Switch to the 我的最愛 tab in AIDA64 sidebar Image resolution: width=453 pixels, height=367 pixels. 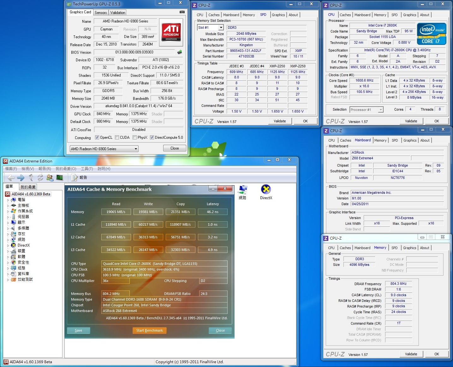point(28,187)
